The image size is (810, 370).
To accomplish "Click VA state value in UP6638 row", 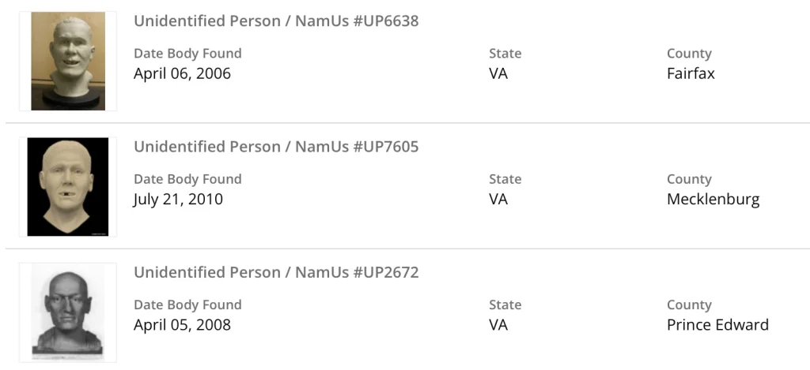I will (498, 74).
